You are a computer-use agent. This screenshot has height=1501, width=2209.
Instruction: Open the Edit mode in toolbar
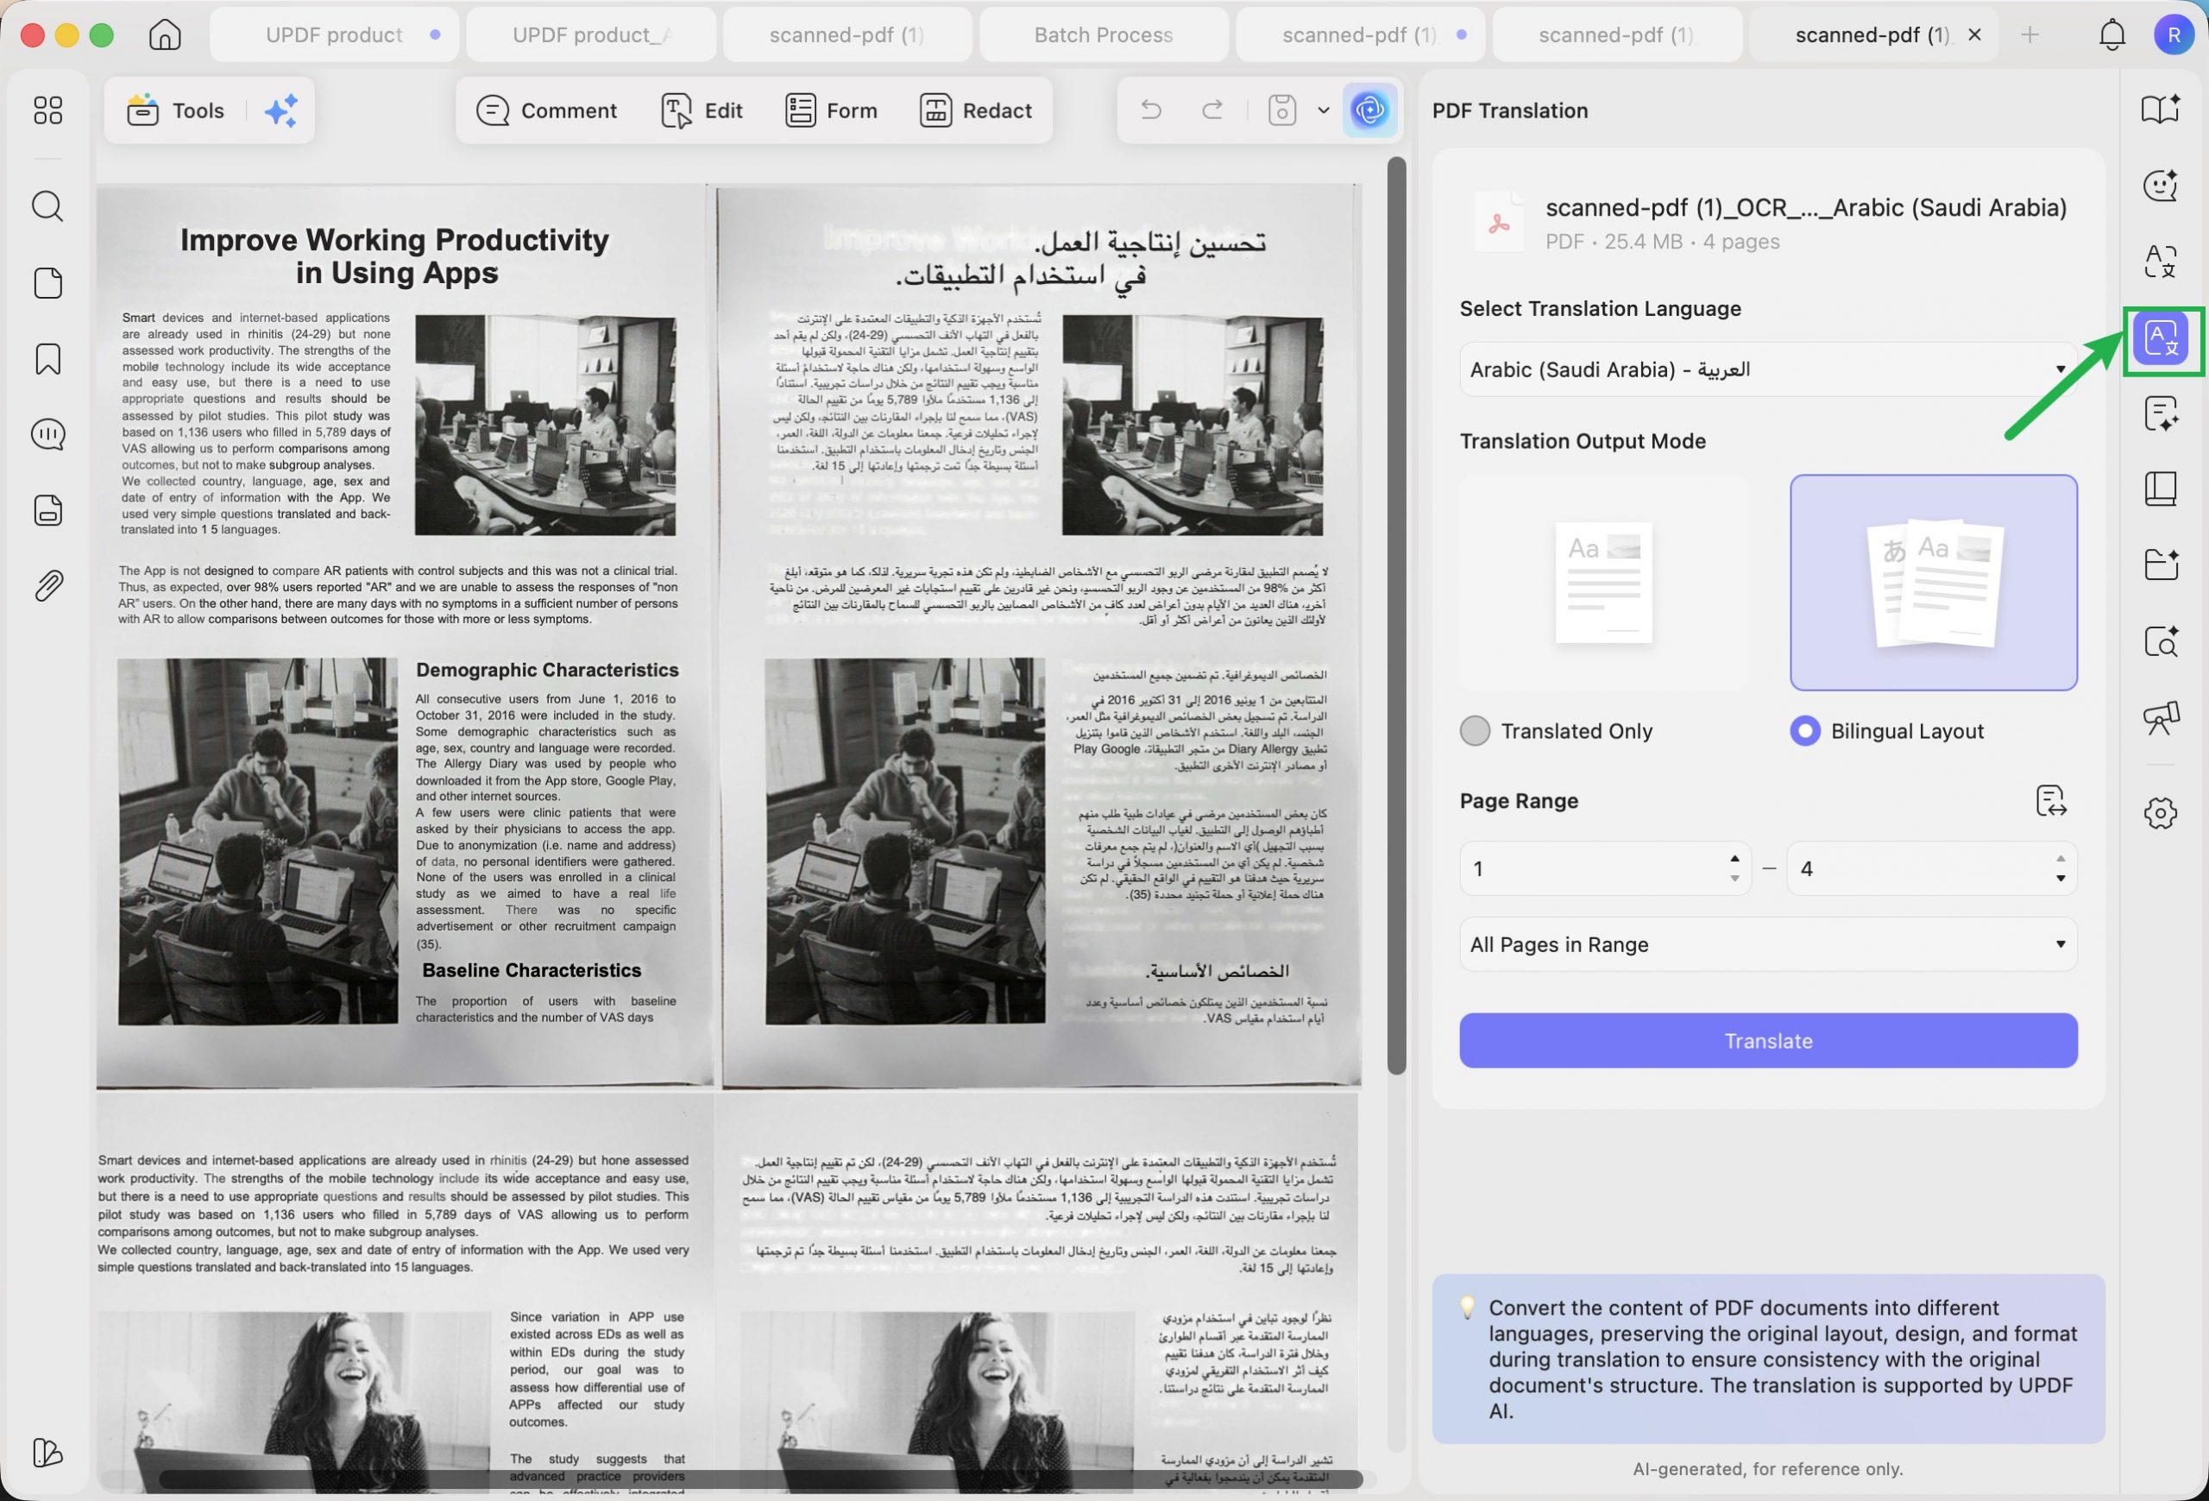(x=702, y=110)
